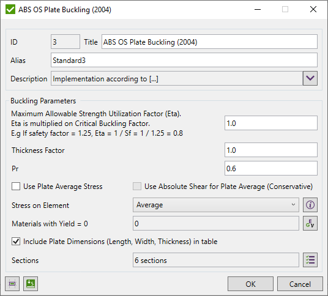Click the Stress on Element label
This screenshot has height=296, width=328.
pyautogui.click(x=40, y=205)
